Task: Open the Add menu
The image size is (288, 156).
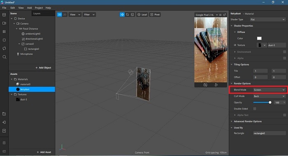Action: (29, 8)
